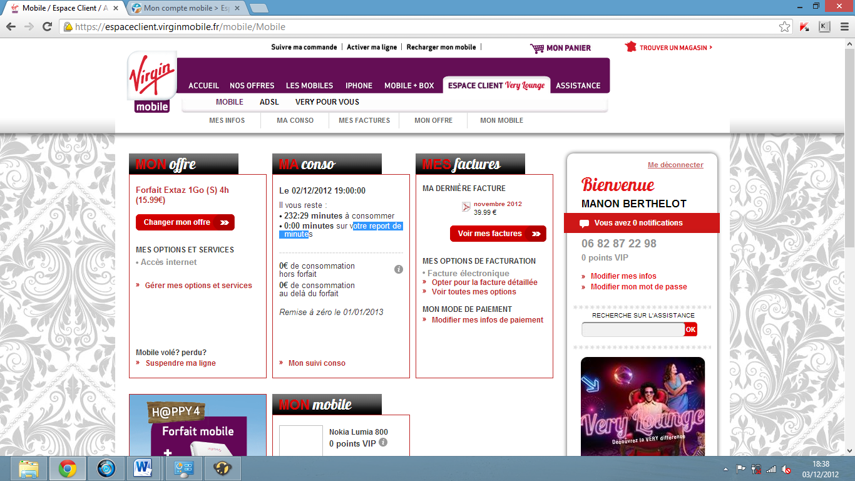
Task: Click the PDF icon for novembre 2012
Action: (x=466, y=207)
